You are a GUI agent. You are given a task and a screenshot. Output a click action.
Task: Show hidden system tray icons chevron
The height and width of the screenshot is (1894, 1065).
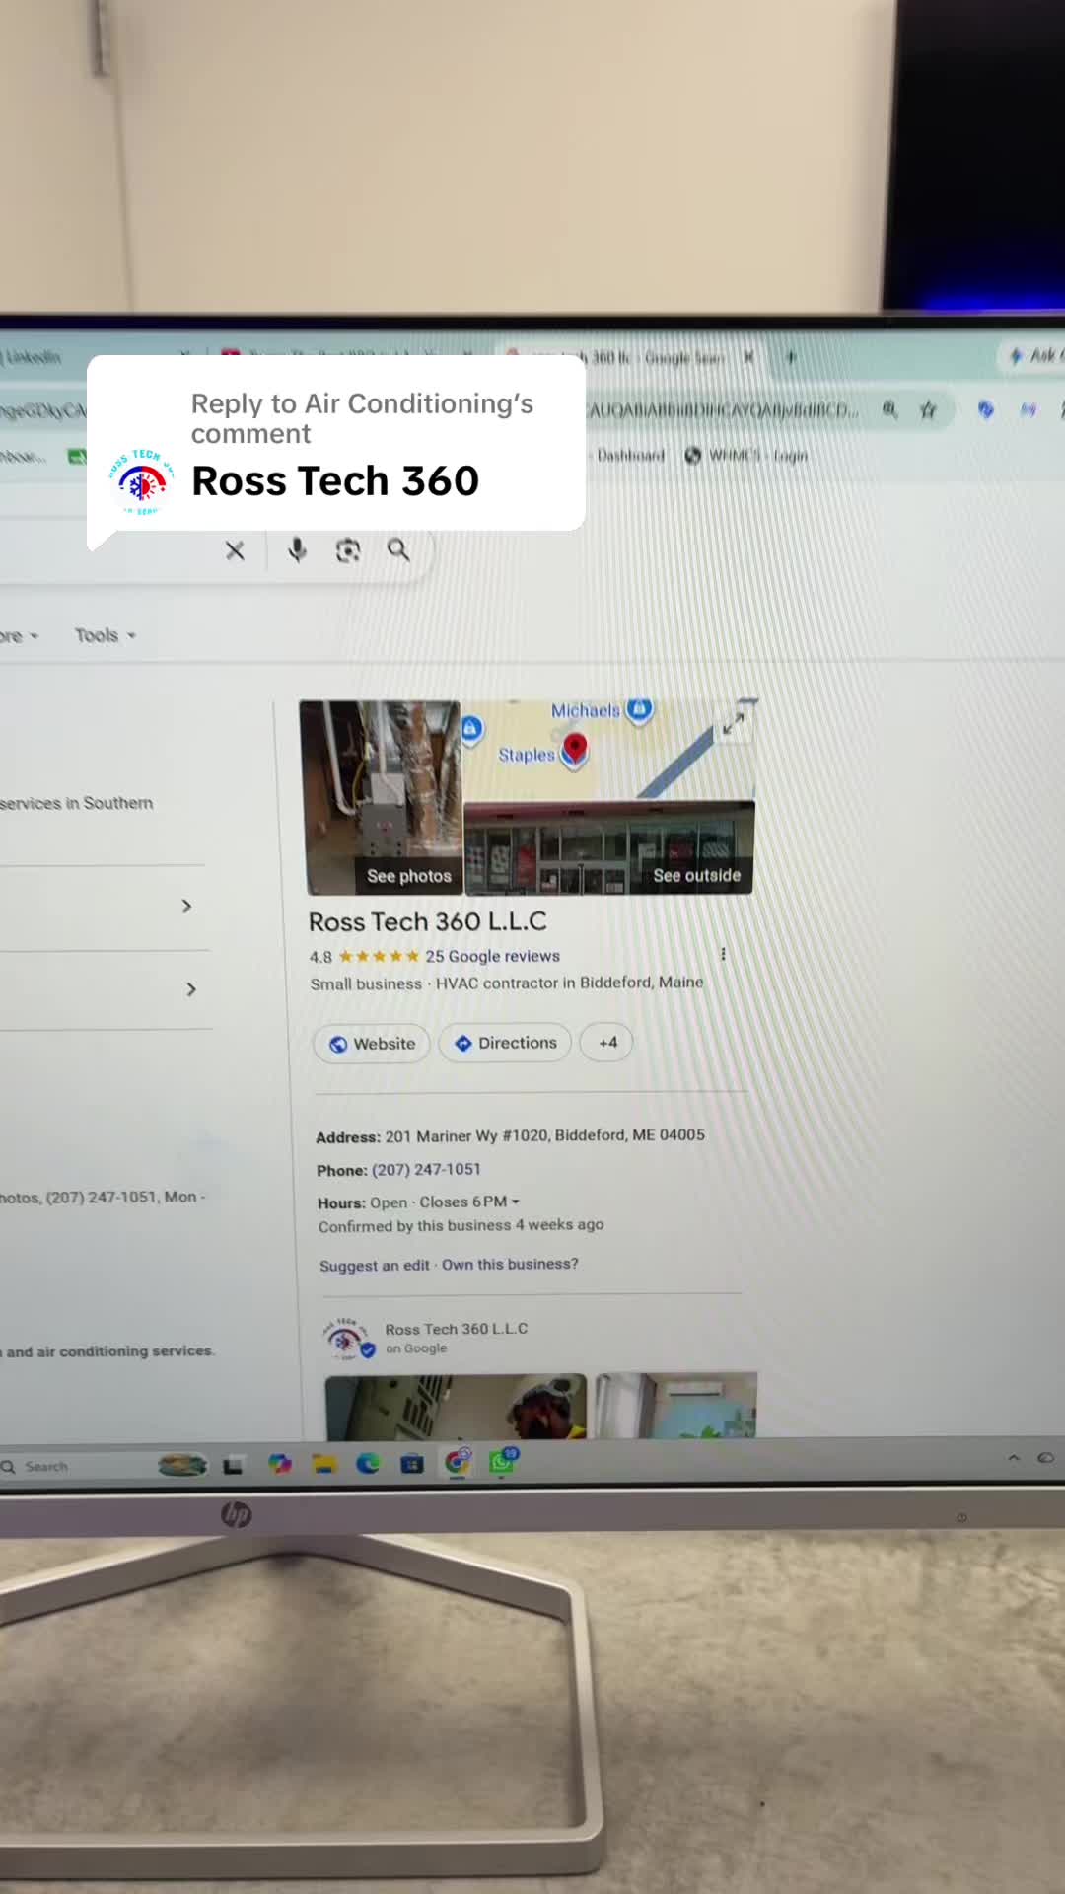[x=1013, y=1457]
